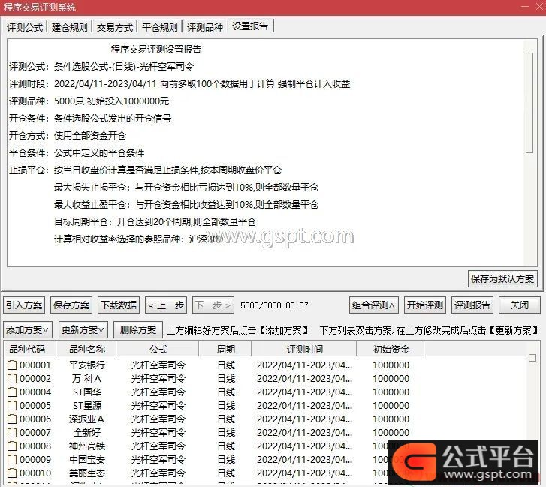The image size is (546, 487).
Task: Click the 神州高铁 name cell
Action: point(86,446)
